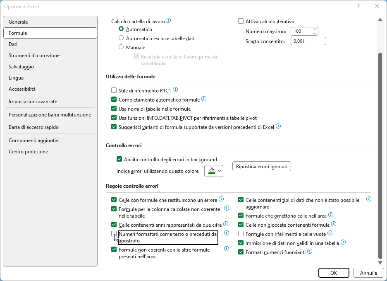Viewport: 387px width, 281px height.
Task: Click info icon beside Calcolo cartella di lavoro
Action: click(x=168, y=21)
